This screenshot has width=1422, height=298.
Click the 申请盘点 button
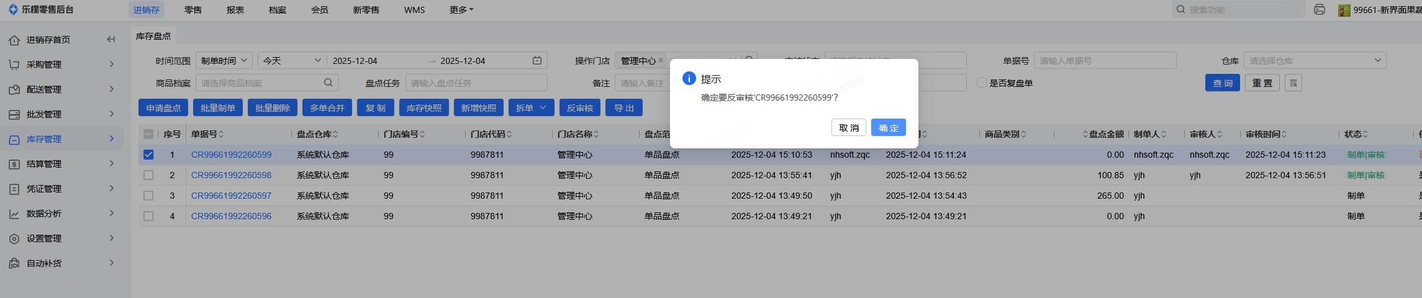(163, 107)
